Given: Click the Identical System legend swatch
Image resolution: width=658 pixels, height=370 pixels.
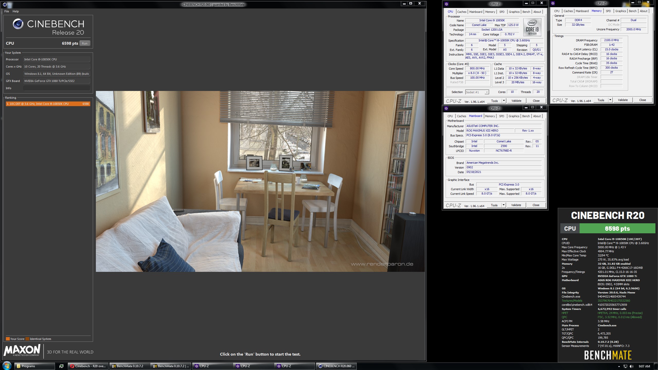Looking at the screenshot, I should 27,339.
